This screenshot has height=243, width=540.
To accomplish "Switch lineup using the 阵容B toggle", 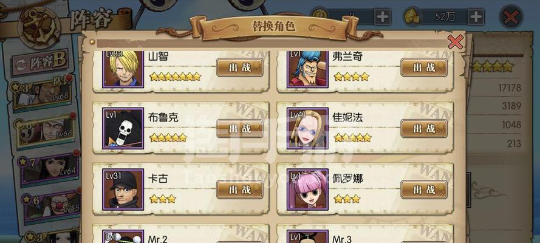I will [40, 63].
